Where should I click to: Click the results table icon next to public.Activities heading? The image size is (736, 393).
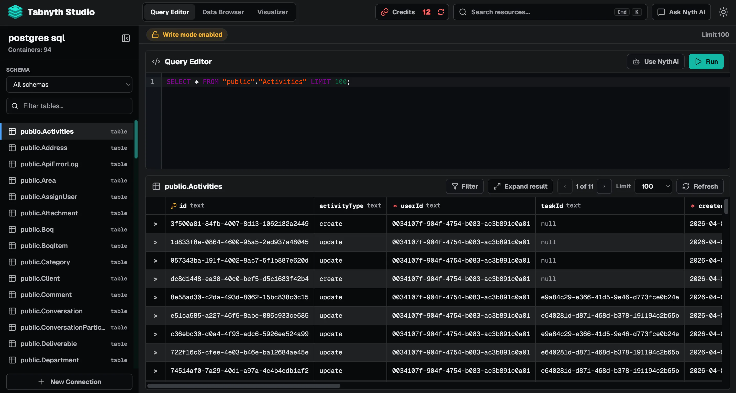pyautogui.click(x=156, y=186)
